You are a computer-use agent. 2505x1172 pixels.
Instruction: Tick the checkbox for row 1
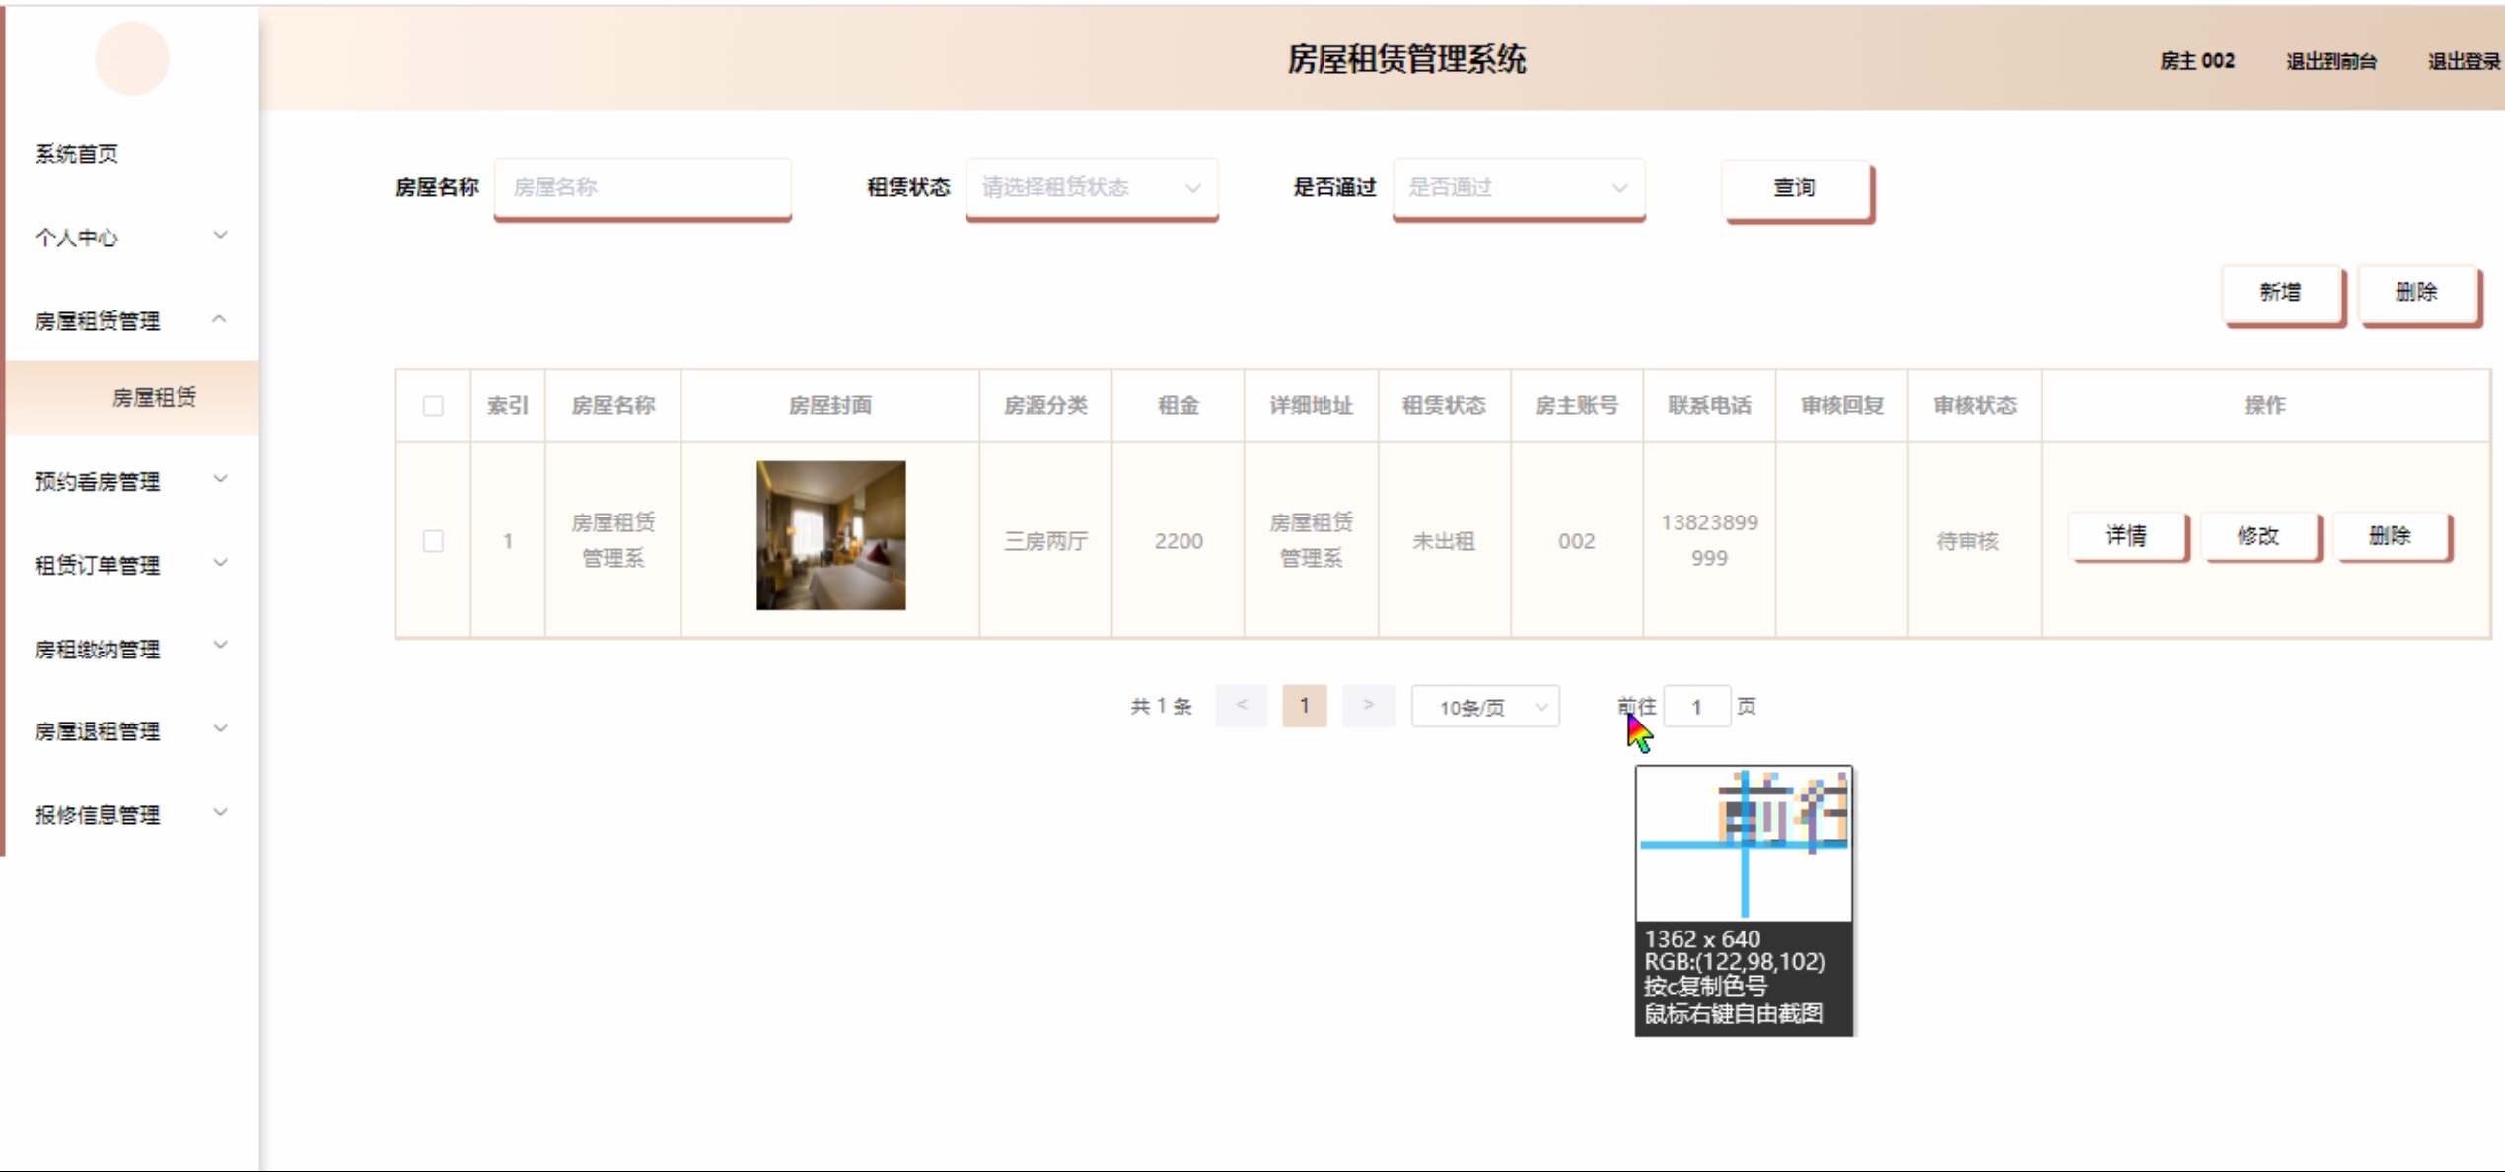(433, 541)
